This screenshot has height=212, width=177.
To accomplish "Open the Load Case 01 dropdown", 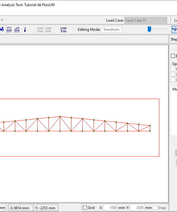I will click(146, 20).
